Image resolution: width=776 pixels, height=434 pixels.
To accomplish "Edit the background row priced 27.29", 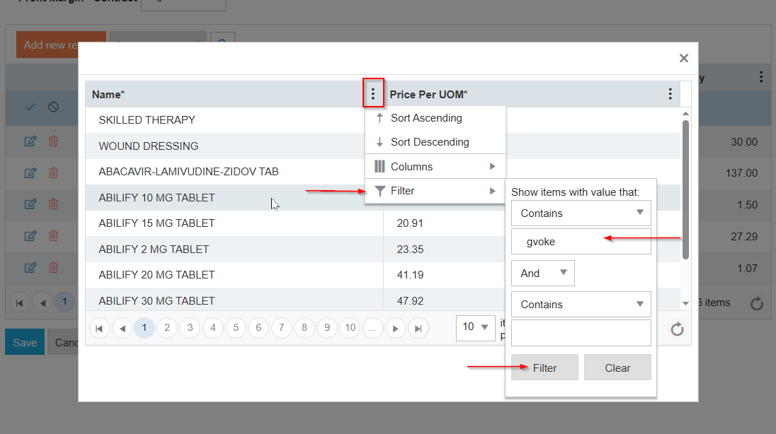I will point(30,236).
